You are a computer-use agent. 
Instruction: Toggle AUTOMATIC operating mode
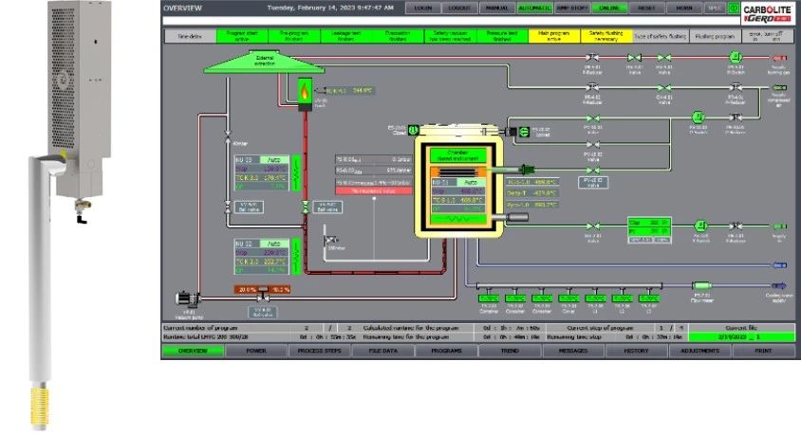(539, 8)
